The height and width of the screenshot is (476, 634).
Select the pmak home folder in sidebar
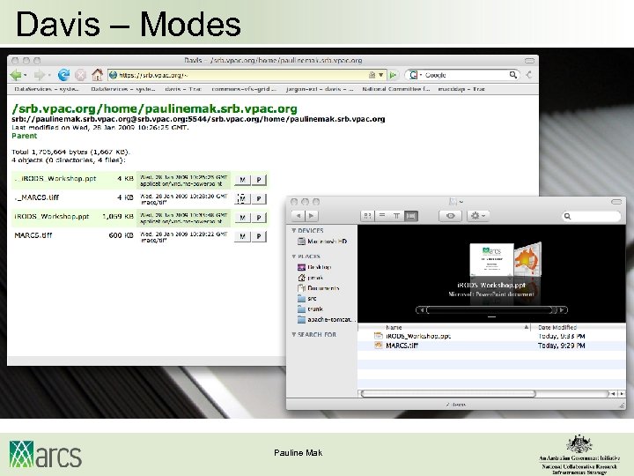pos(311,278)
